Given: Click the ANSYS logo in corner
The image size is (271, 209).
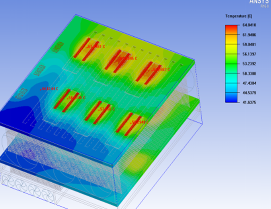Looking at the screenshot, I should [x=260, y=2].
